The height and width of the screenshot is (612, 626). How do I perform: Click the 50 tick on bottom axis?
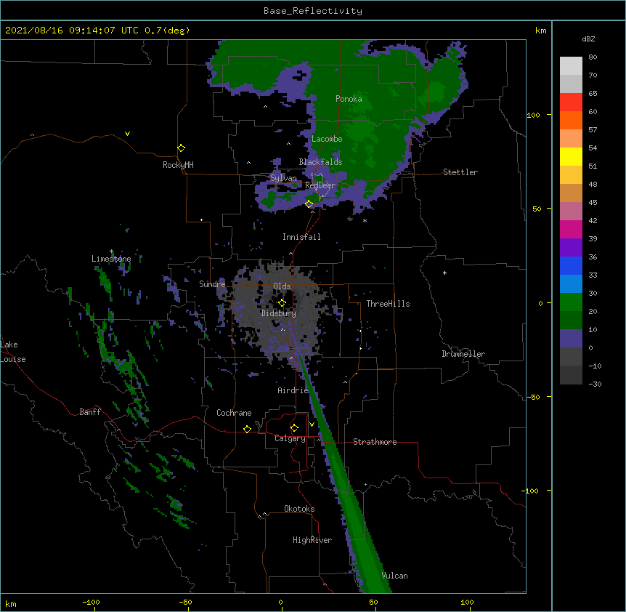coord(373,602)
